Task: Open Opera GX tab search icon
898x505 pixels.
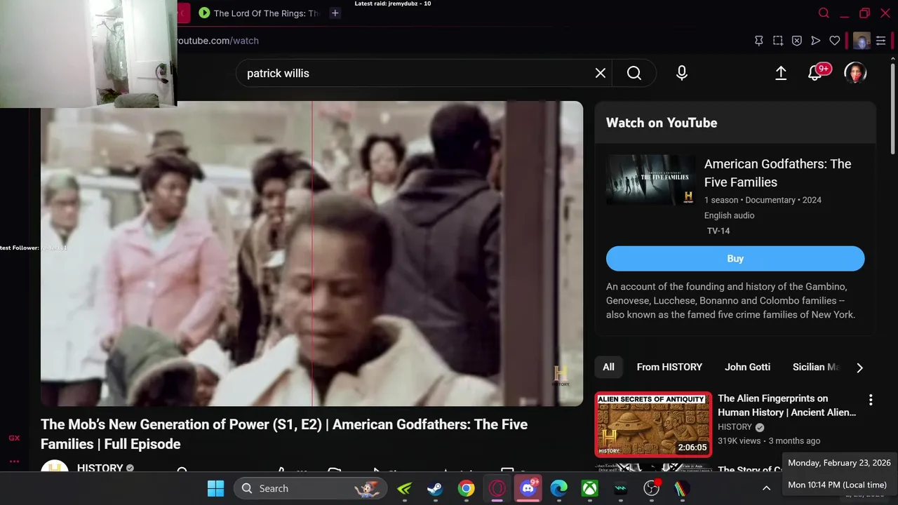Action: pos(824,13)
